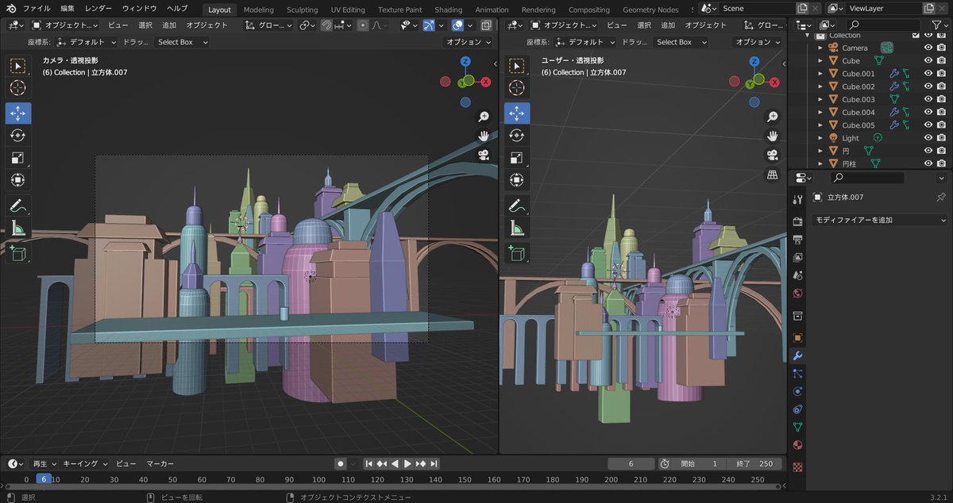Activate the 3D Cursor tool in left viewport

[x=17, y=87]
